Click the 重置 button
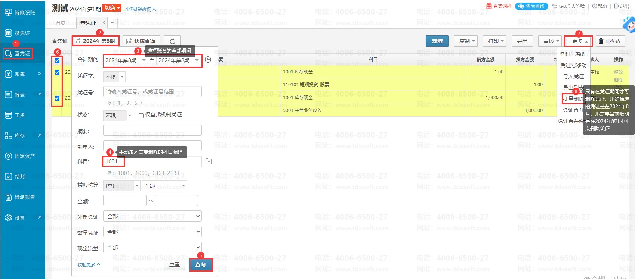635x279 pixels. (175, 264)
